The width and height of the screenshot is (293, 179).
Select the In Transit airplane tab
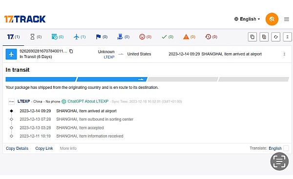point(80,37)
